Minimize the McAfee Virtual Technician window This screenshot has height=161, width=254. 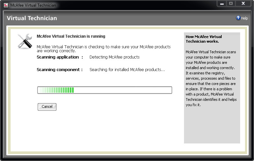(222, 4)
